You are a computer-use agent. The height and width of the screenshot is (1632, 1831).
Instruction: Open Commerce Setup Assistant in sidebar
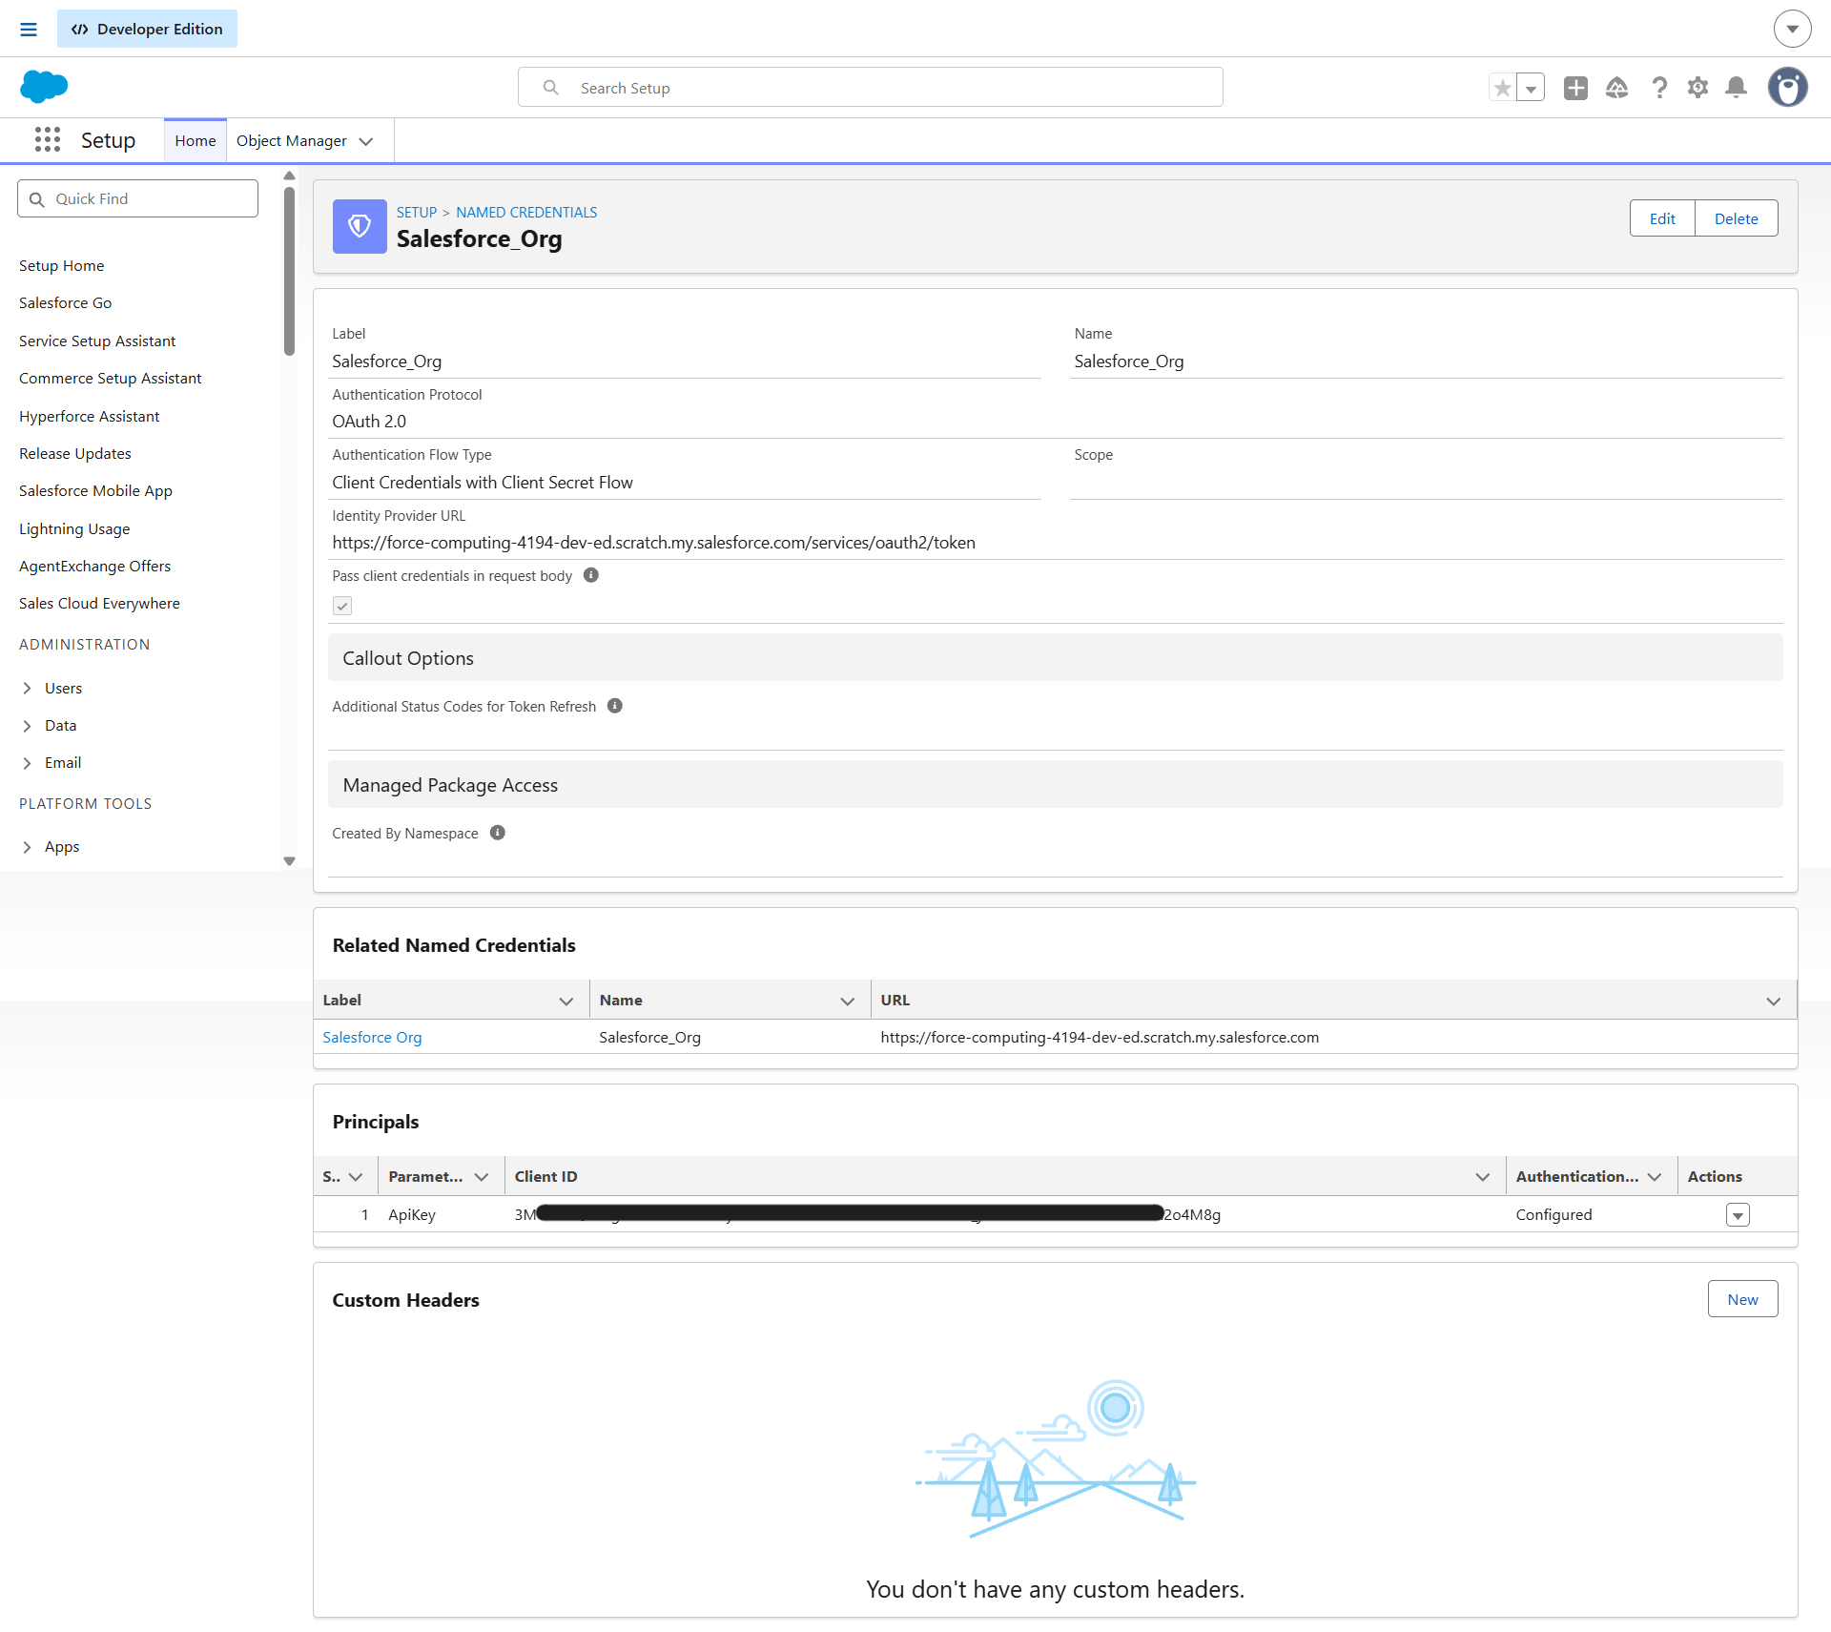pos(111,379)
